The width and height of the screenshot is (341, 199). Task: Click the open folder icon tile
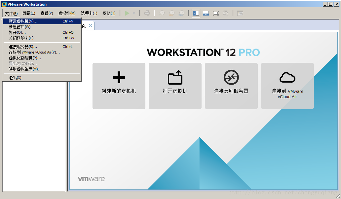175,77
